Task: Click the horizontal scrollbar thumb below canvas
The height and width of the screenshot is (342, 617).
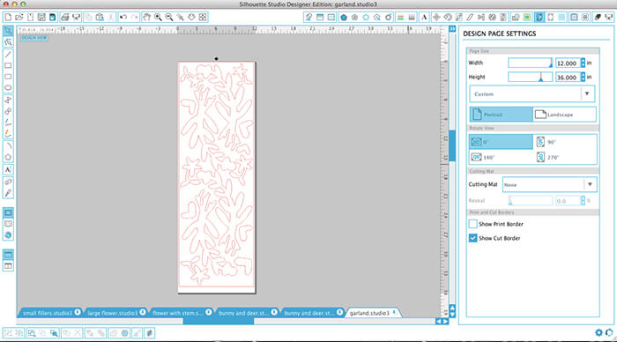Action: pyautogui.click(x=219, y=322)
